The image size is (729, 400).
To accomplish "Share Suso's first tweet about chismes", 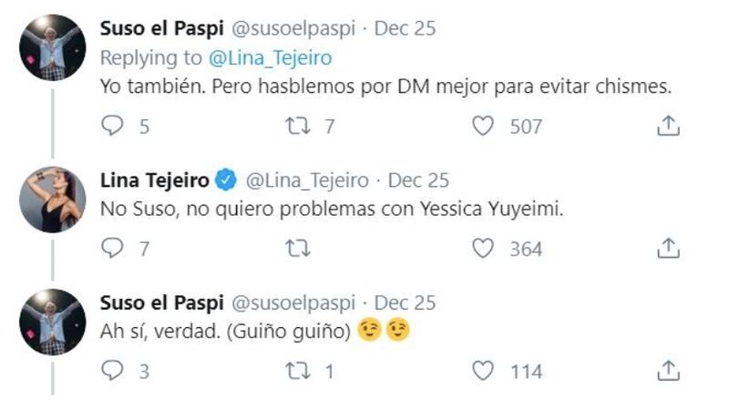I will click(668, 126).
